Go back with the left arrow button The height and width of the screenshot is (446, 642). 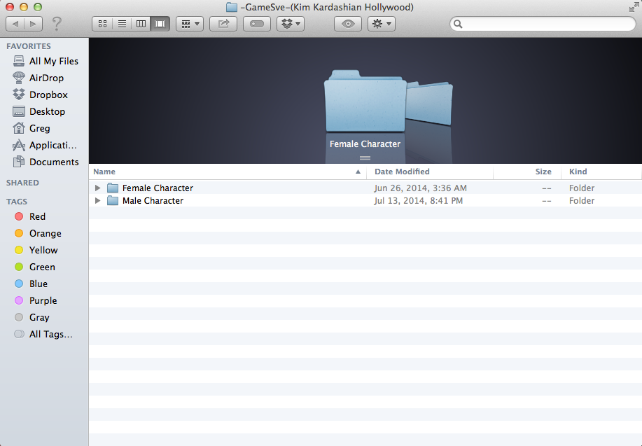pos(15,24)
